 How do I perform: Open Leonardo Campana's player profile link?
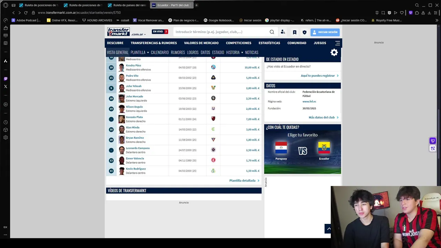[x=137, y=148]
